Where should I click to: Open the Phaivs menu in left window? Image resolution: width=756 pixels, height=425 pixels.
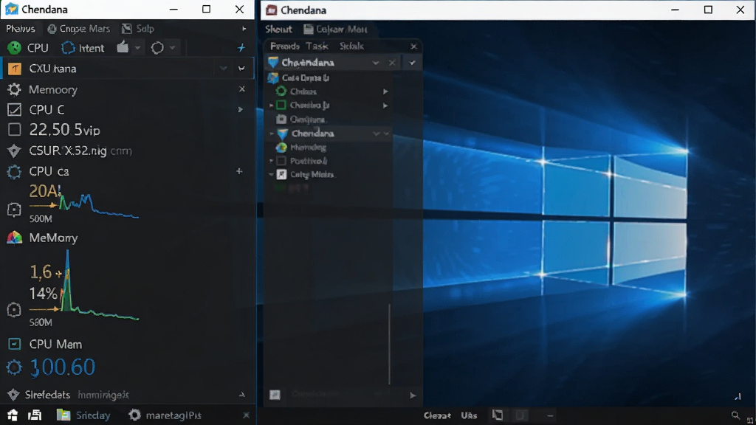point(20,29)
